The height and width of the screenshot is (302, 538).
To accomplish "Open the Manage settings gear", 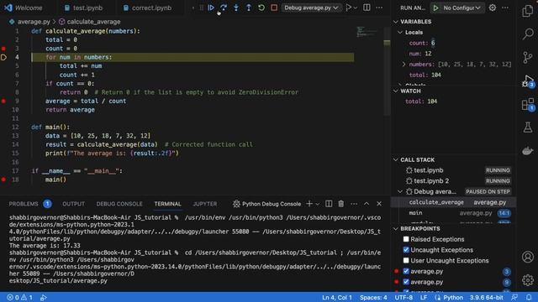I will (528, 280).
